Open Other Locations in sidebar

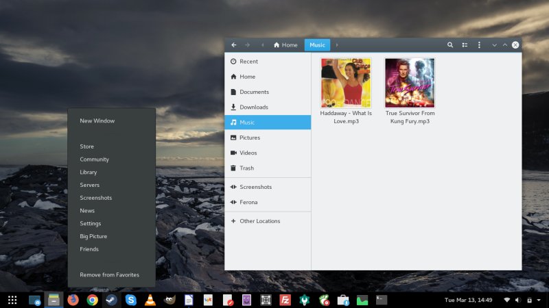[268, 221]
